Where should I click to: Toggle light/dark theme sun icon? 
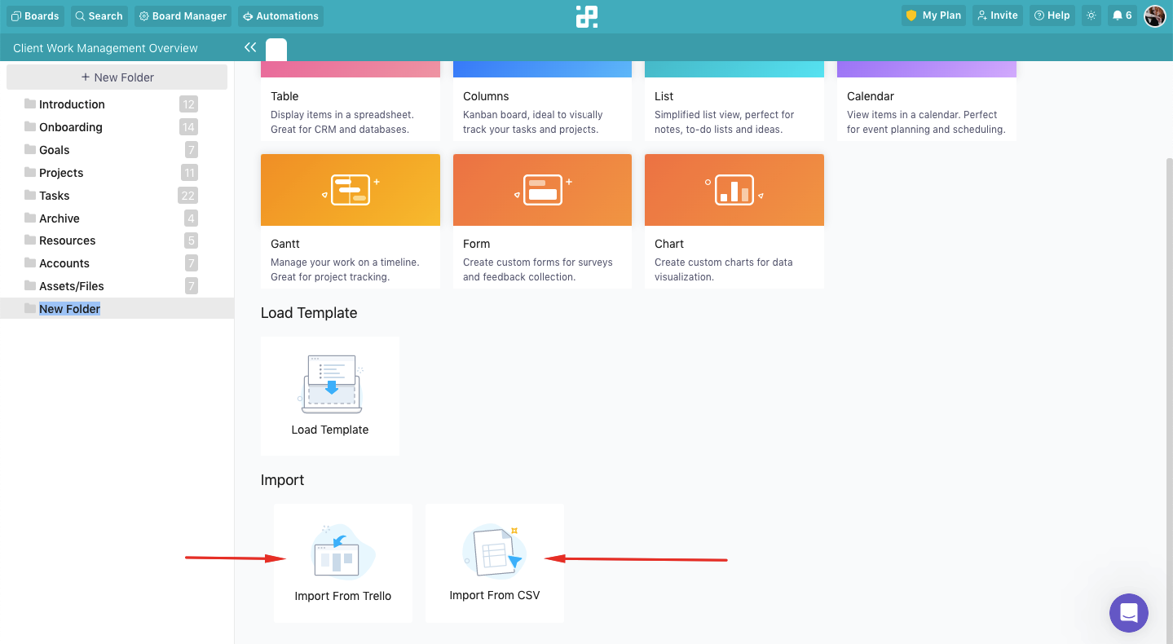click(x=1091, y=15)
